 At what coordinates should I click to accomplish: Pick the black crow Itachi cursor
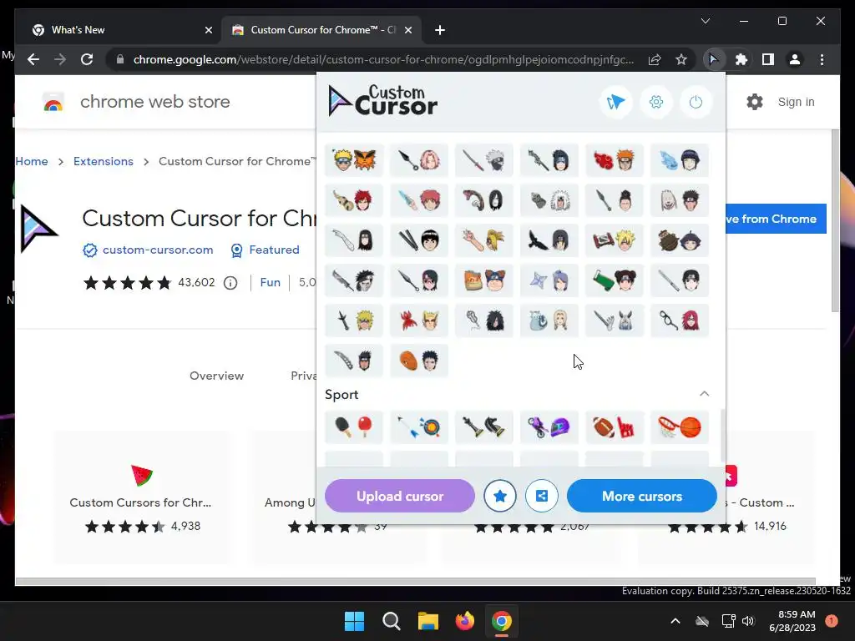pos(549,240)
